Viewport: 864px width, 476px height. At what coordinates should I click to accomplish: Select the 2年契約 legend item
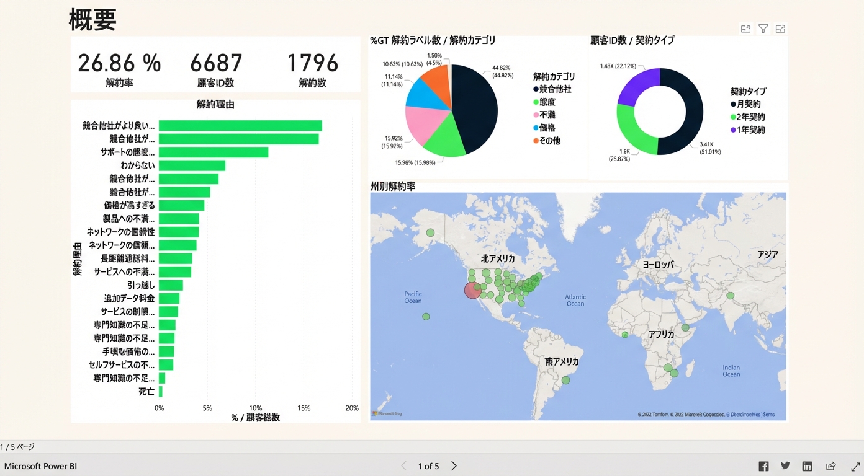(x=748, y=117)
